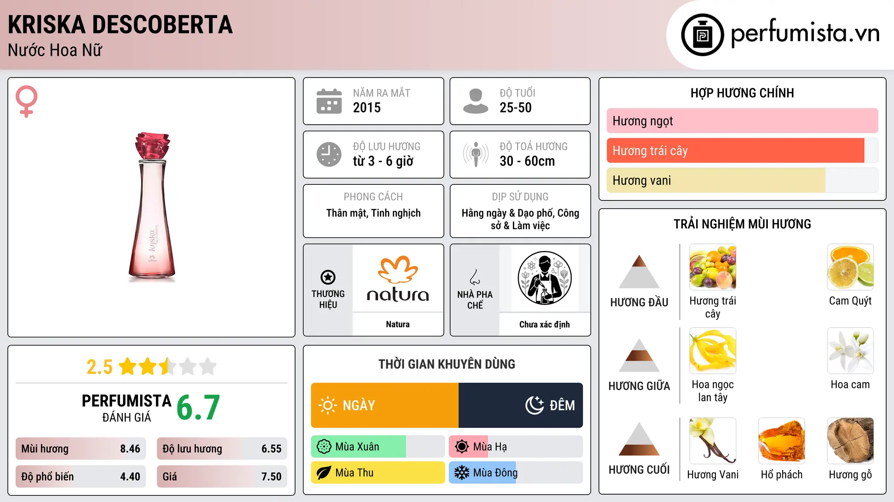The image size is (894, 502).
Task: Click the launch year 2015
Action: pyautogui.click(x=367, y=108)
